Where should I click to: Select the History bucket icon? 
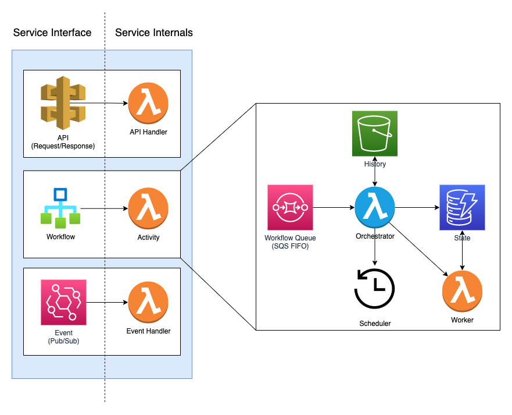pos(374,133)
